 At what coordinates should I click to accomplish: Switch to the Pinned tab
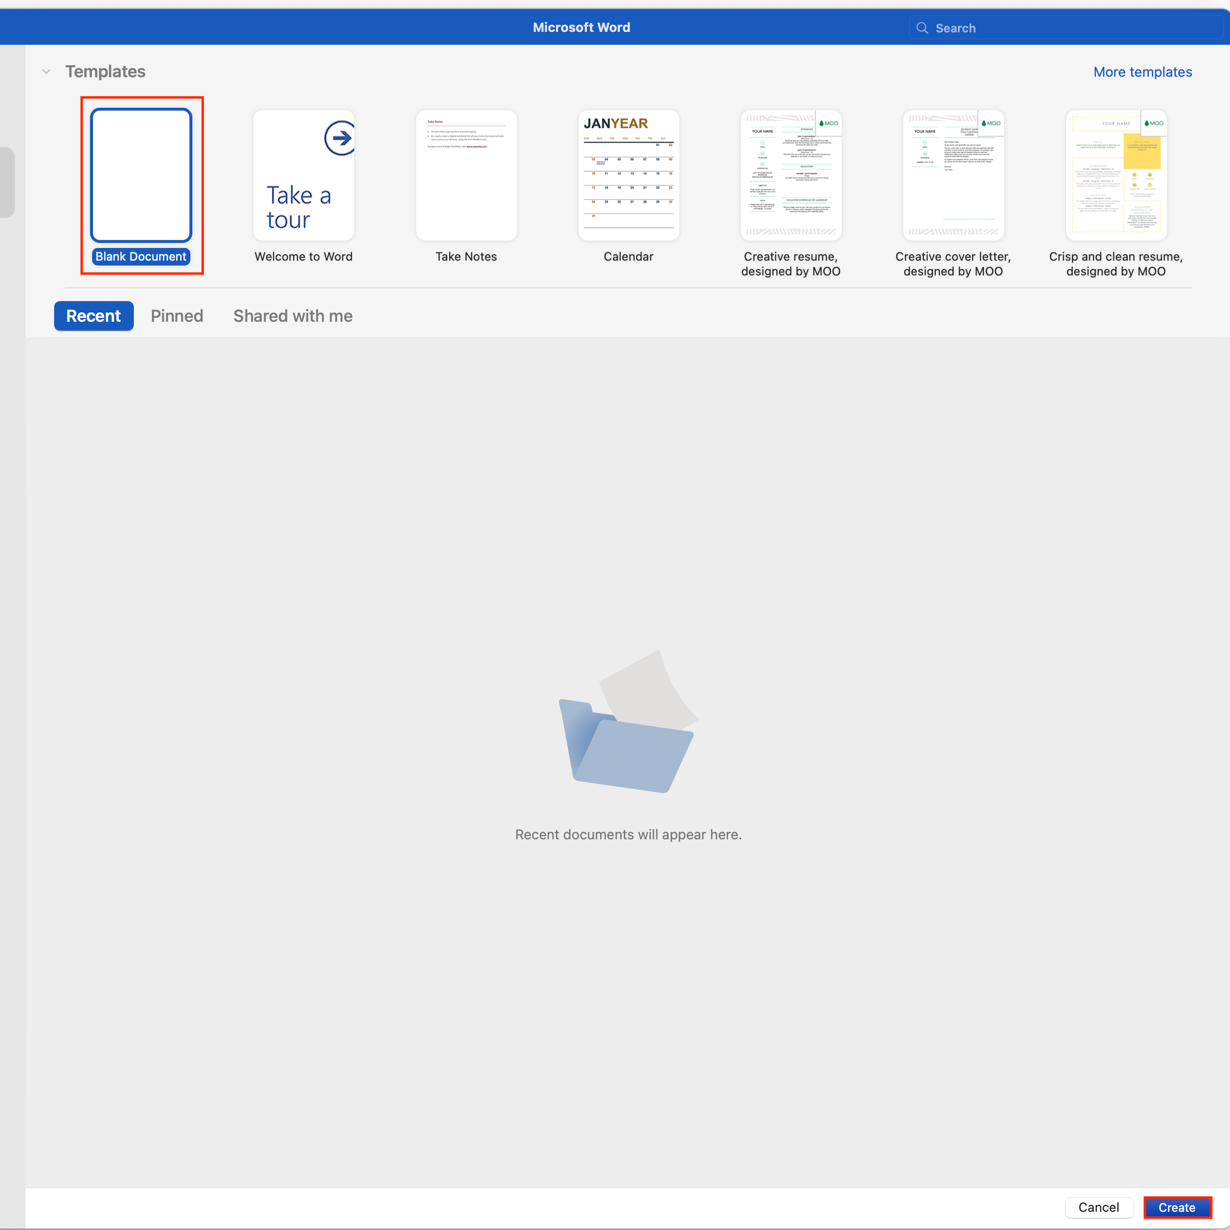tap(176, 316)
